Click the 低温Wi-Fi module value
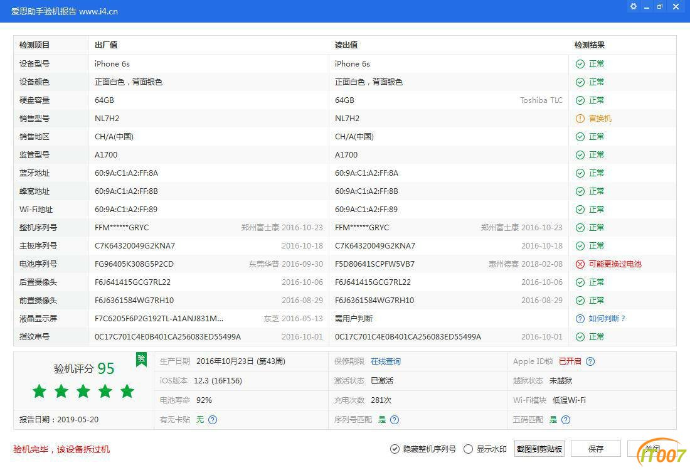Viewport: 690px width, 470px height. [x=569, y=400]
